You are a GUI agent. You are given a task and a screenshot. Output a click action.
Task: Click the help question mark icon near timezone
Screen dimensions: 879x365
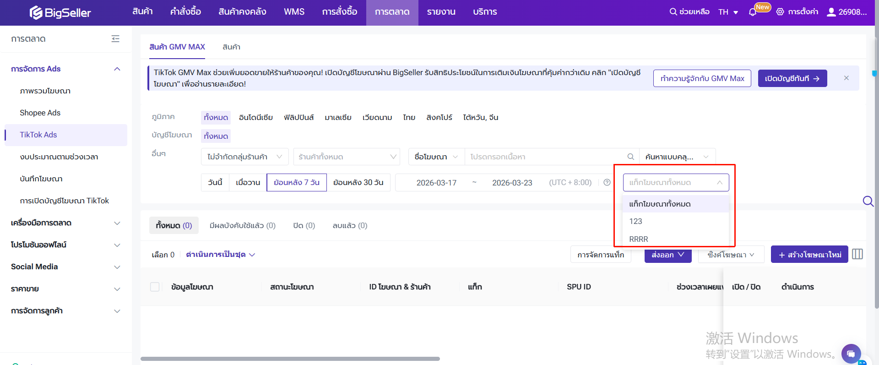pyautogui.click(x=607, y=182)
